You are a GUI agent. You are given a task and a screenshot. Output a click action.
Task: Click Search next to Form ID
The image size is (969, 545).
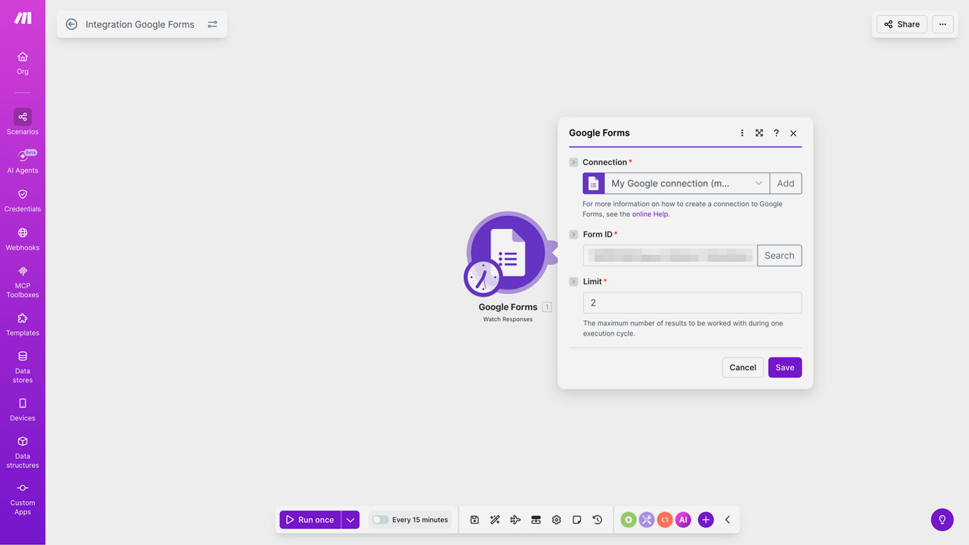779,256
